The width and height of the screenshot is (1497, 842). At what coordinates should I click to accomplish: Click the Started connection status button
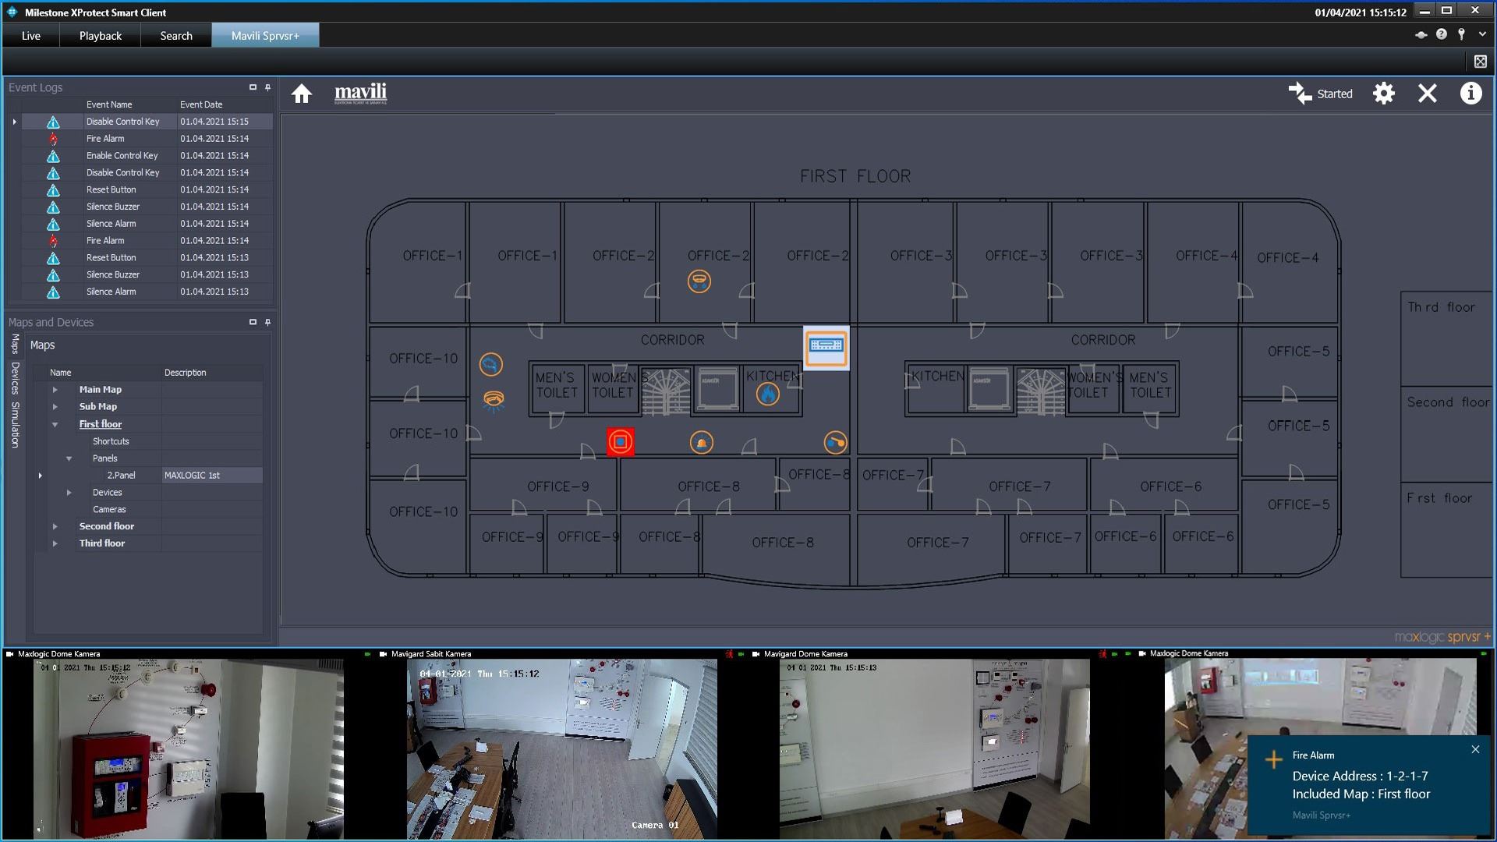1321,94
